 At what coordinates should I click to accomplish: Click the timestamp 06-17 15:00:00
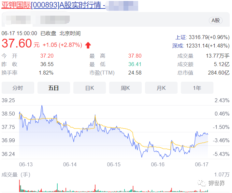pos(19,34)
